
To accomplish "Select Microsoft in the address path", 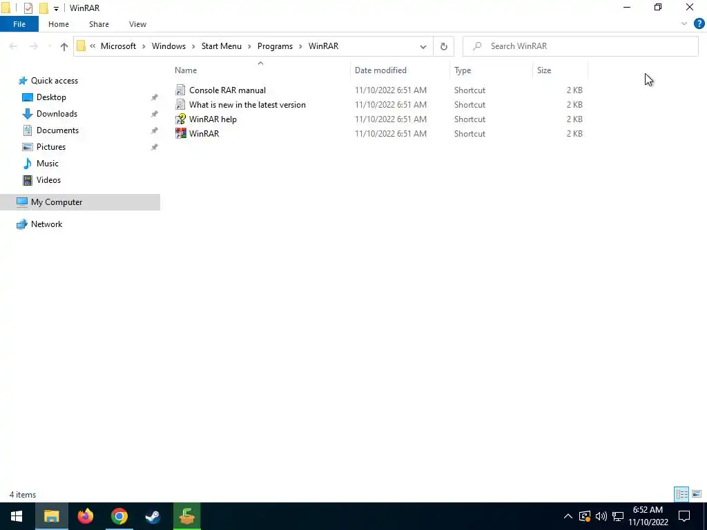I will [118, 46].
